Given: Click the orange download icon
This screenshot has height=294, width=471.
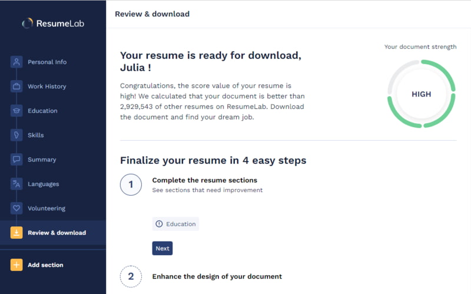Looking at the screenshot, I should pos(16,232).
